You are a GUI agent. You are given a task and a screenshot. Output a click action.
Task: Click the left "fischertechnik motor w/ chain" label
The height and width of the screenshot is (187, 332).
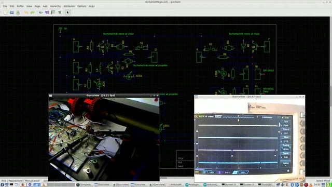tap(118, 34)
